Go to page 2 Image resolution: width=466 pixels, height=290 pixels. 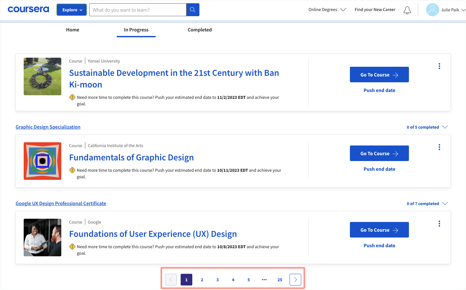[202, 280]
